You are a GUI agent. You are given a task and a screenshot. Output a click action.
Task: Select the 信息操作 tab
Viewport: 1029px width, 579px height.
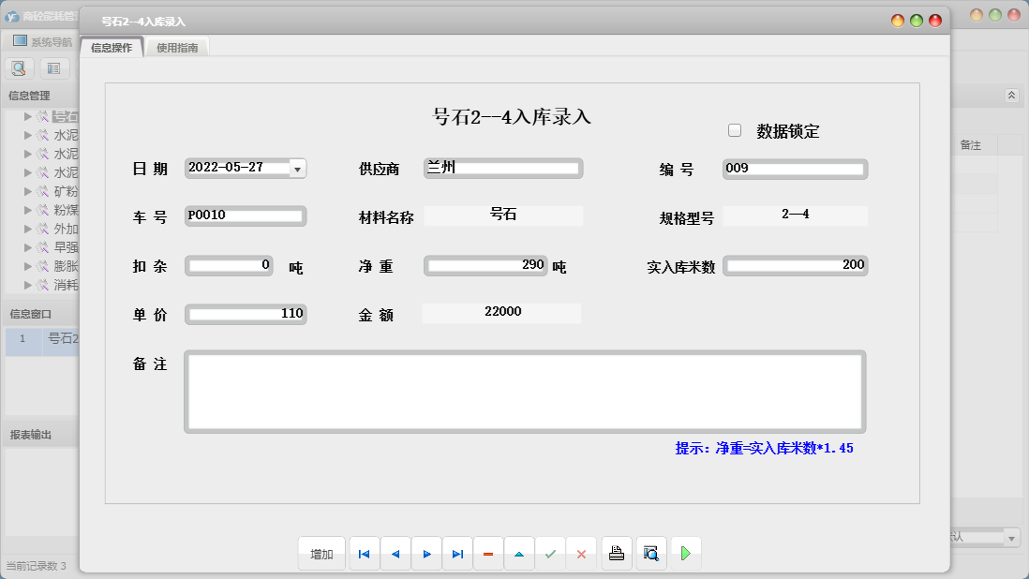pos(110,45)
